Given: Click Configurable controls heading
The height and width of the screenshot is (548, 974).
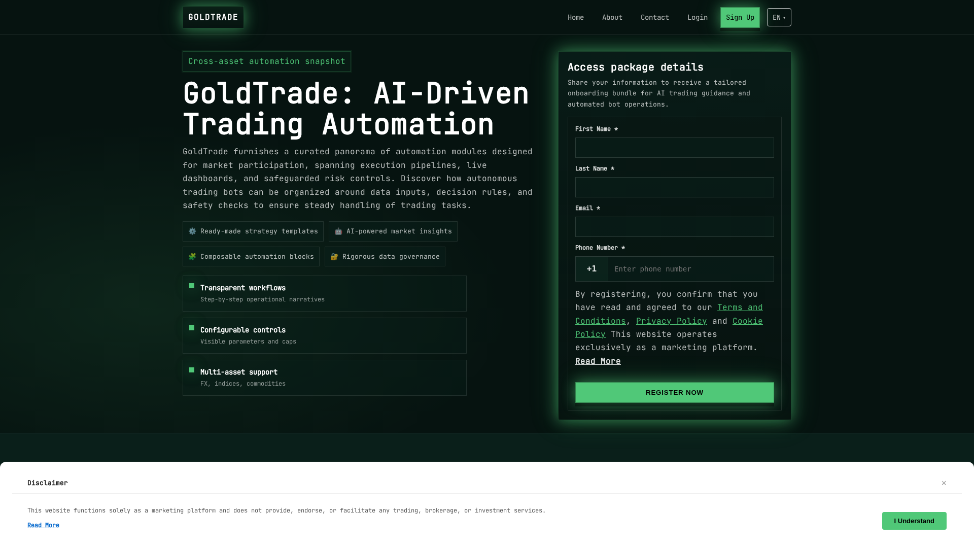Looking at the screenshot, I should coord(243,330).
